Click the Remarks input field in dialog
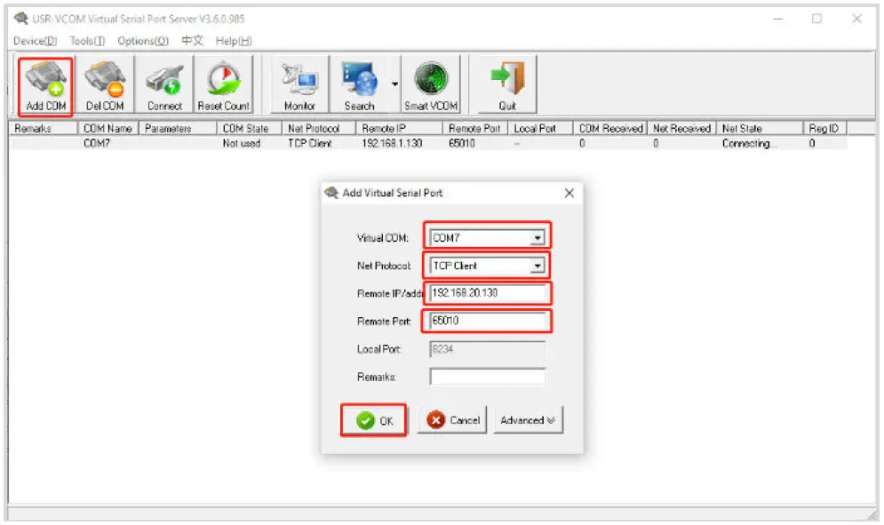This screenshot has width=884, height=525. [487, 377]
